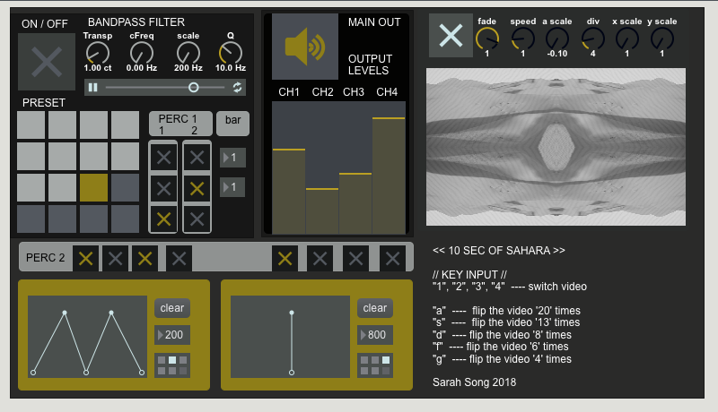The image size is (718, 412).
Task: Click the number box showing 800
Action: tap(375, 335)
